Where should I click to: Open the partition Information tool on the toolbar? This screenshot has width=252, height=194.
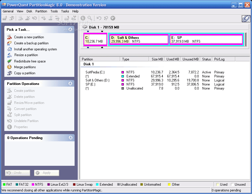click(83, 18)
